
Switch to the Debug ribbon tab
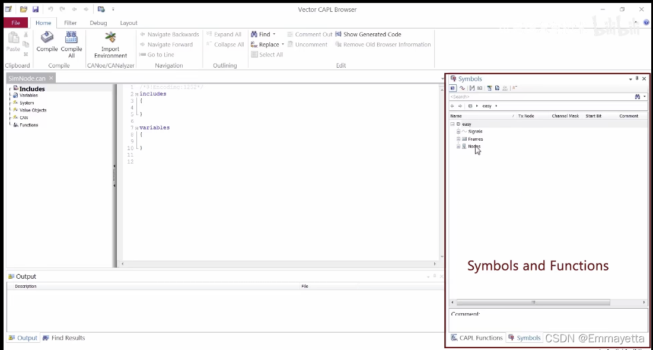(98, 23)
